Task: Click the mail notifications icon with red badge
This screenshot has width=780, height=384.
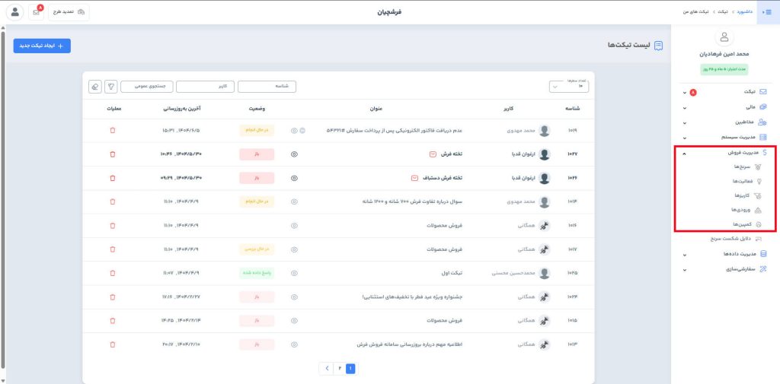Action: [37, 12]
